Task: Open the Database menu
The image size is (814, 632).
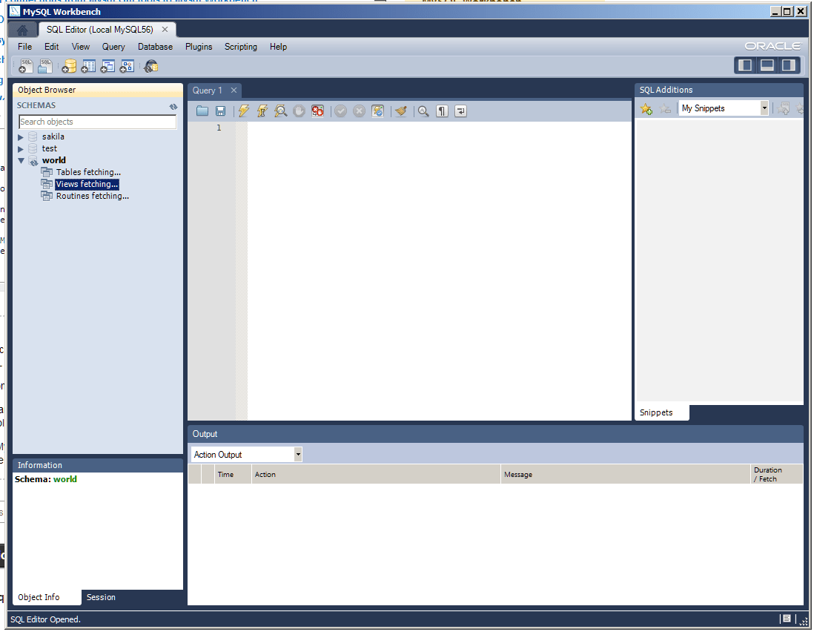Action: tap(155, 47)
